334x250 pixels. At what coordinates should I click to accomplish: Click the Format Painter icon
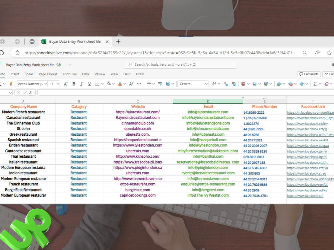click(x=11, y=84)
